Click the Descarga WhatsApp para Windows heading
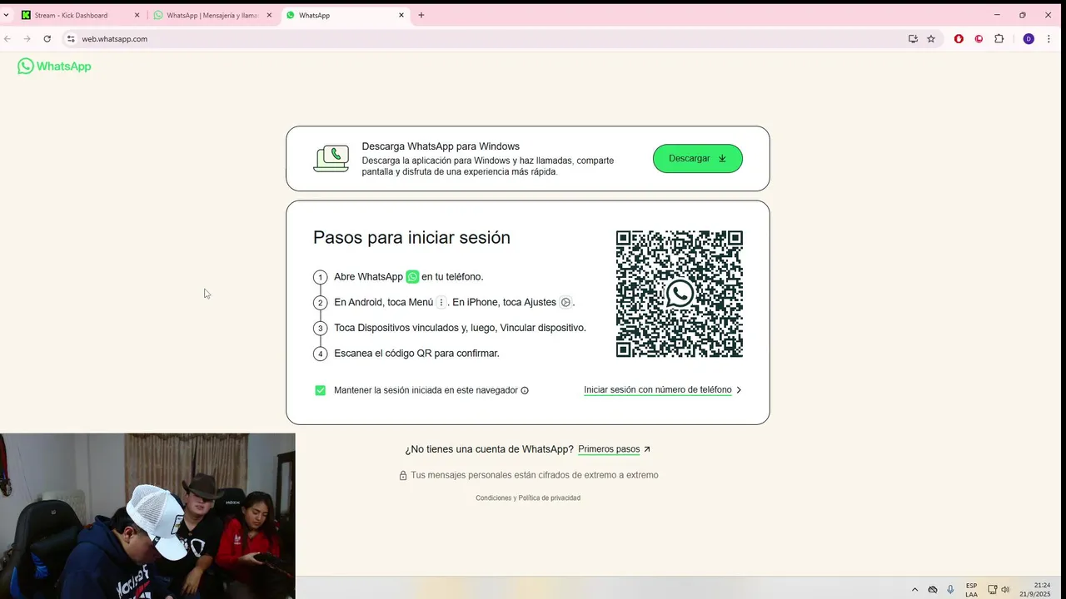Viewport: 1066px width, 599px height. click(441, 146)
